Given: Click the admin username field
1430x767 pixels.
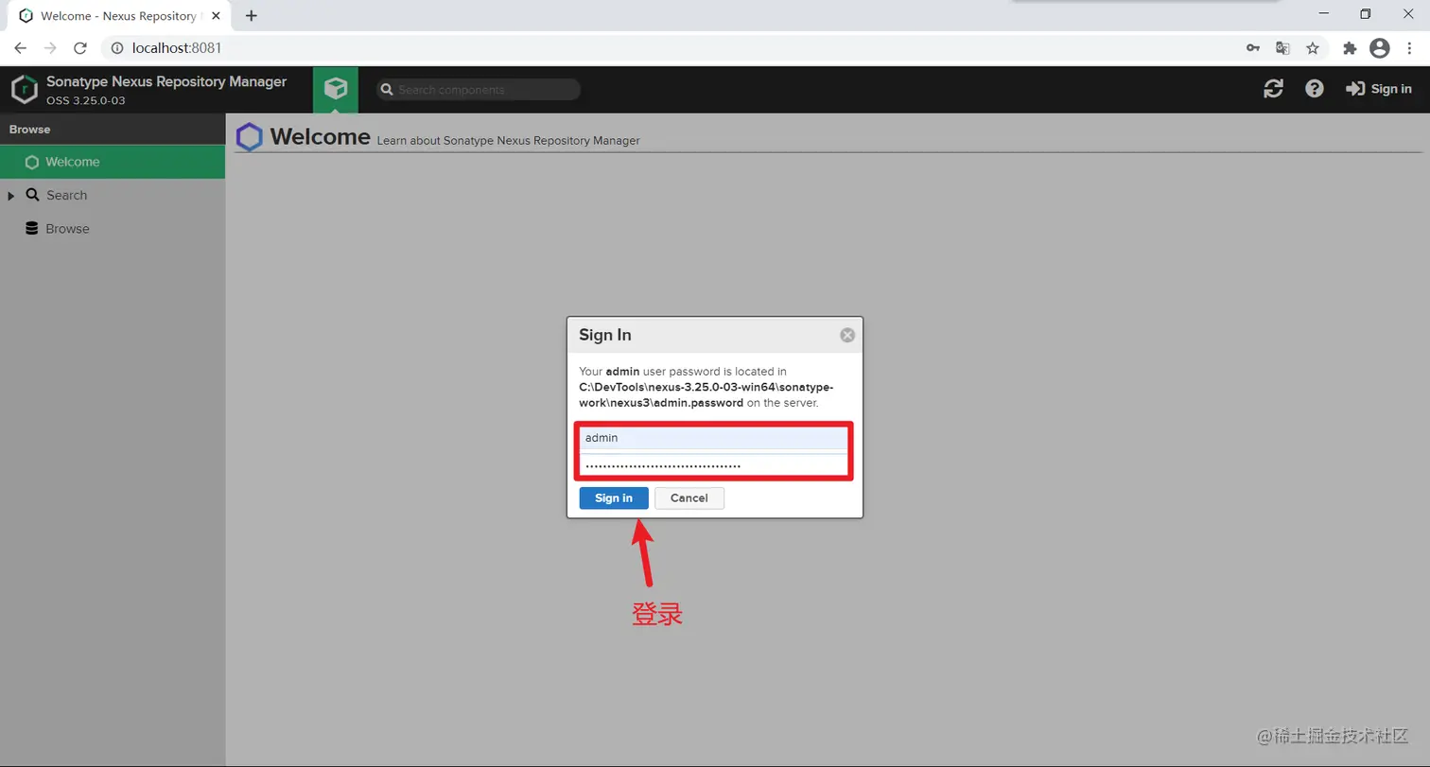Looking at the screenshot, I should [715, 438].
